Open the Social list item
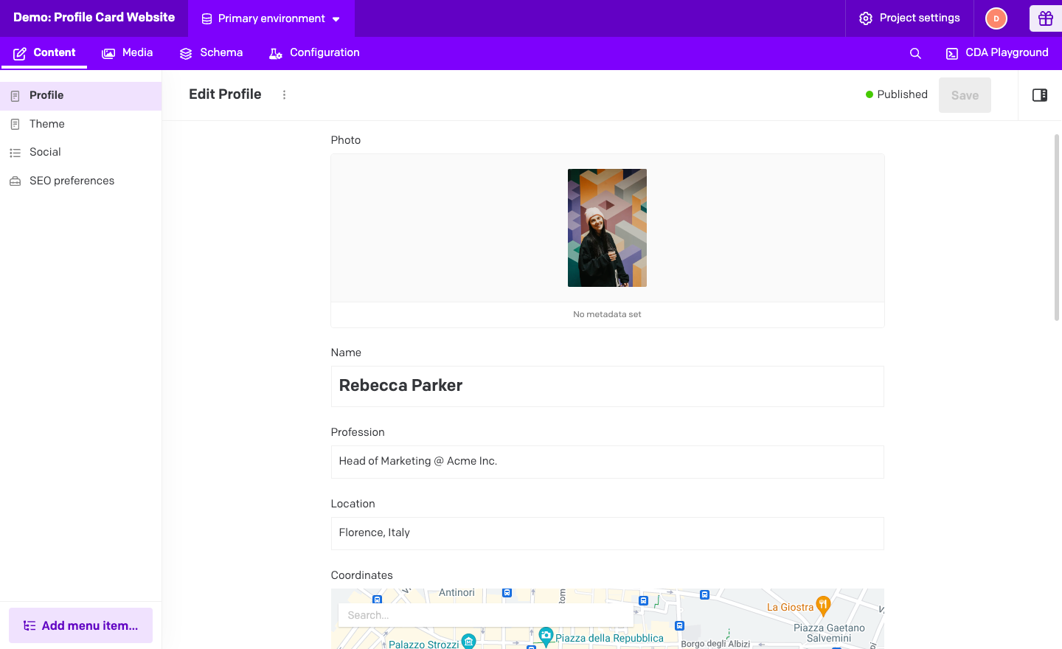 45,152
